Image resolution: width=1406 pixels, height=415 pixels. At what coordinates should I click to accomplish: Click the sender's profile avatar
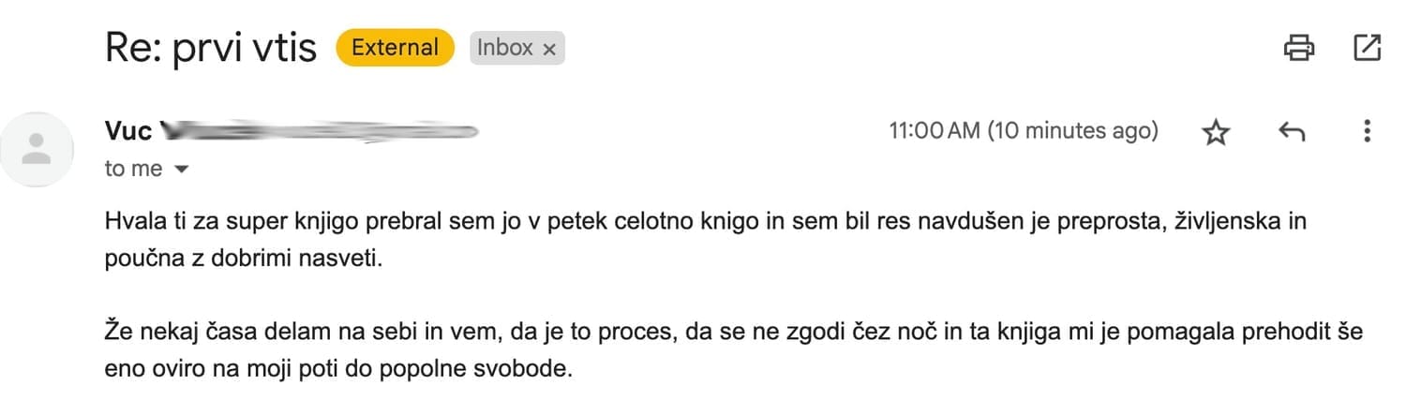(37, 149)
